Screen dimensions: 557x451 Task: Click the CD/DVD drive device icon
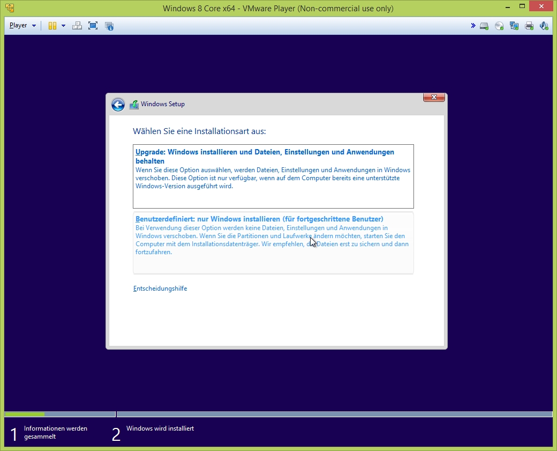coord(499,26)
